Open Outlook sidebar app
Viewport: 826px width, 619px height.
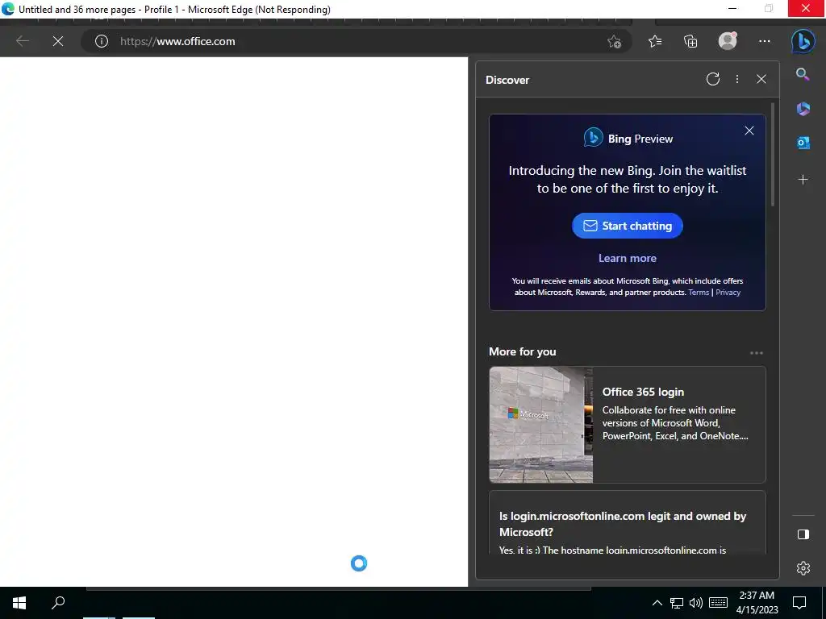(x=803, y=143)
